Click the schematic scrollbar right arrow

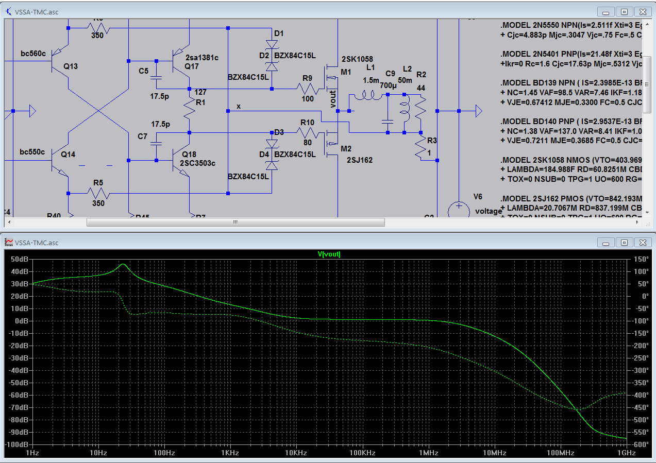pos(638,222)
